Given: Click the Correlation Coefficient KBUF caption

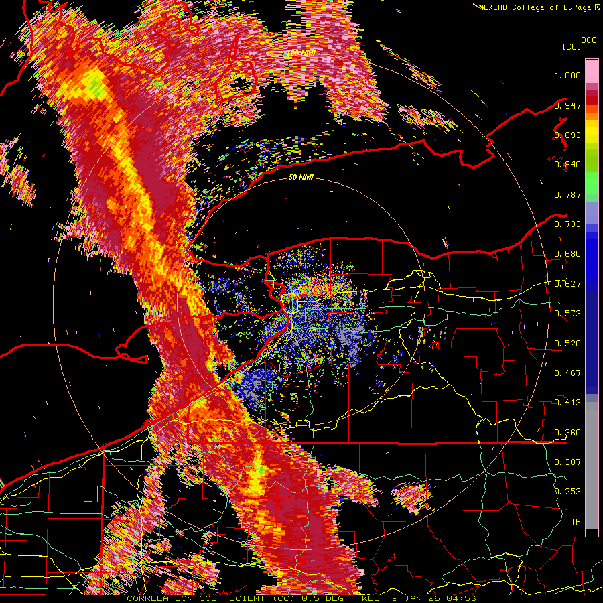Looking at the screenshot, I should [301, 598].
